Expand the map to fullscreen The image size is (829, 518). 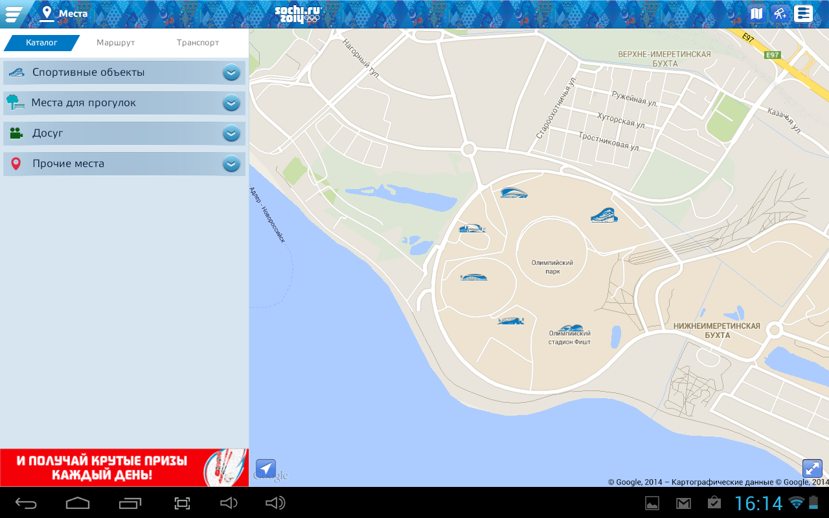pyautogui.click(x=812, y=468)
